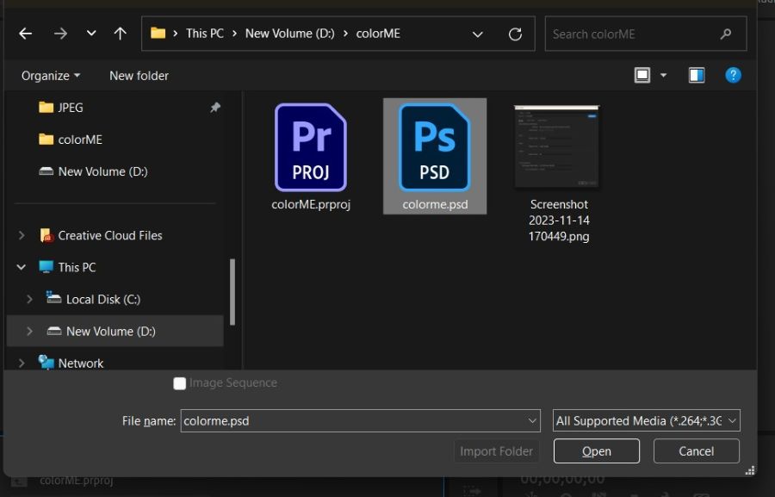Expand the address bar history dropdown
The image size is (775, 497).
pyautogui.click(x=477, y=34)
